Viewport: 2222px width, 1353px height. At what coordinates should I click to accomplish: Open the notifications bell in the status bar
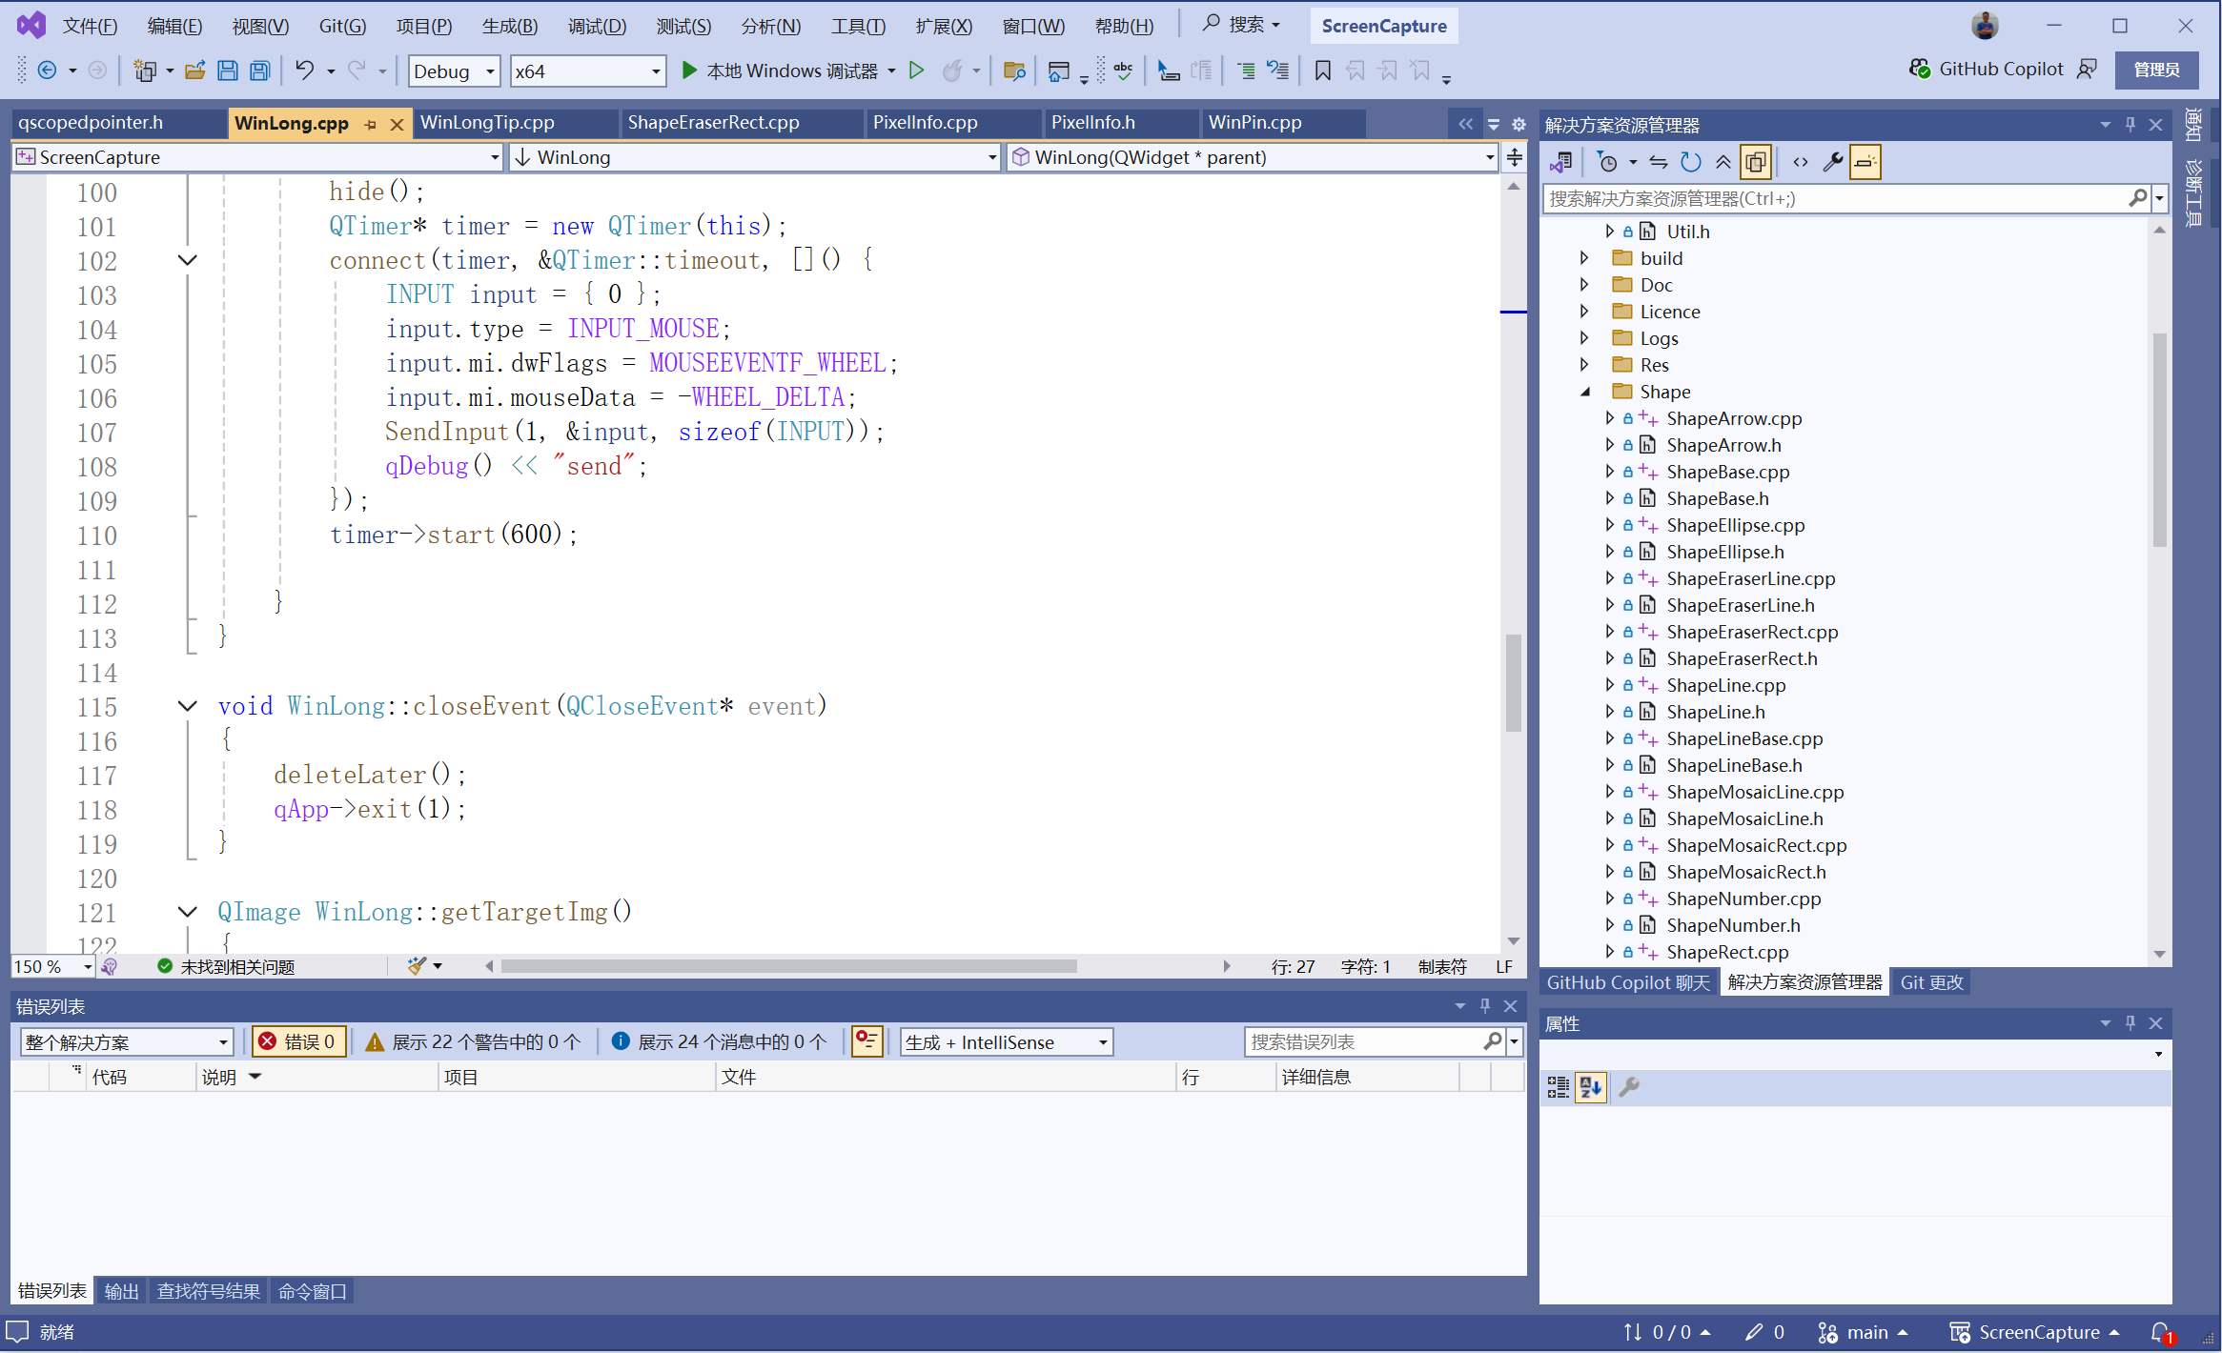(x=2160, y=1332)
